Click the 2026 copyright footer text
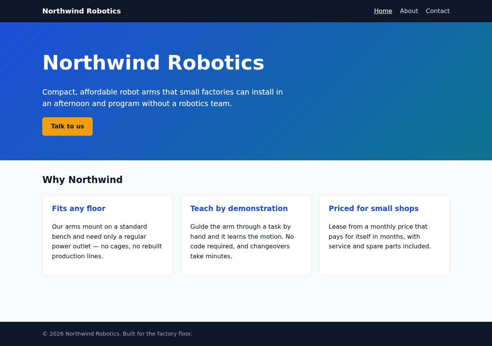 pyautogui.click(x=117, y=334)
